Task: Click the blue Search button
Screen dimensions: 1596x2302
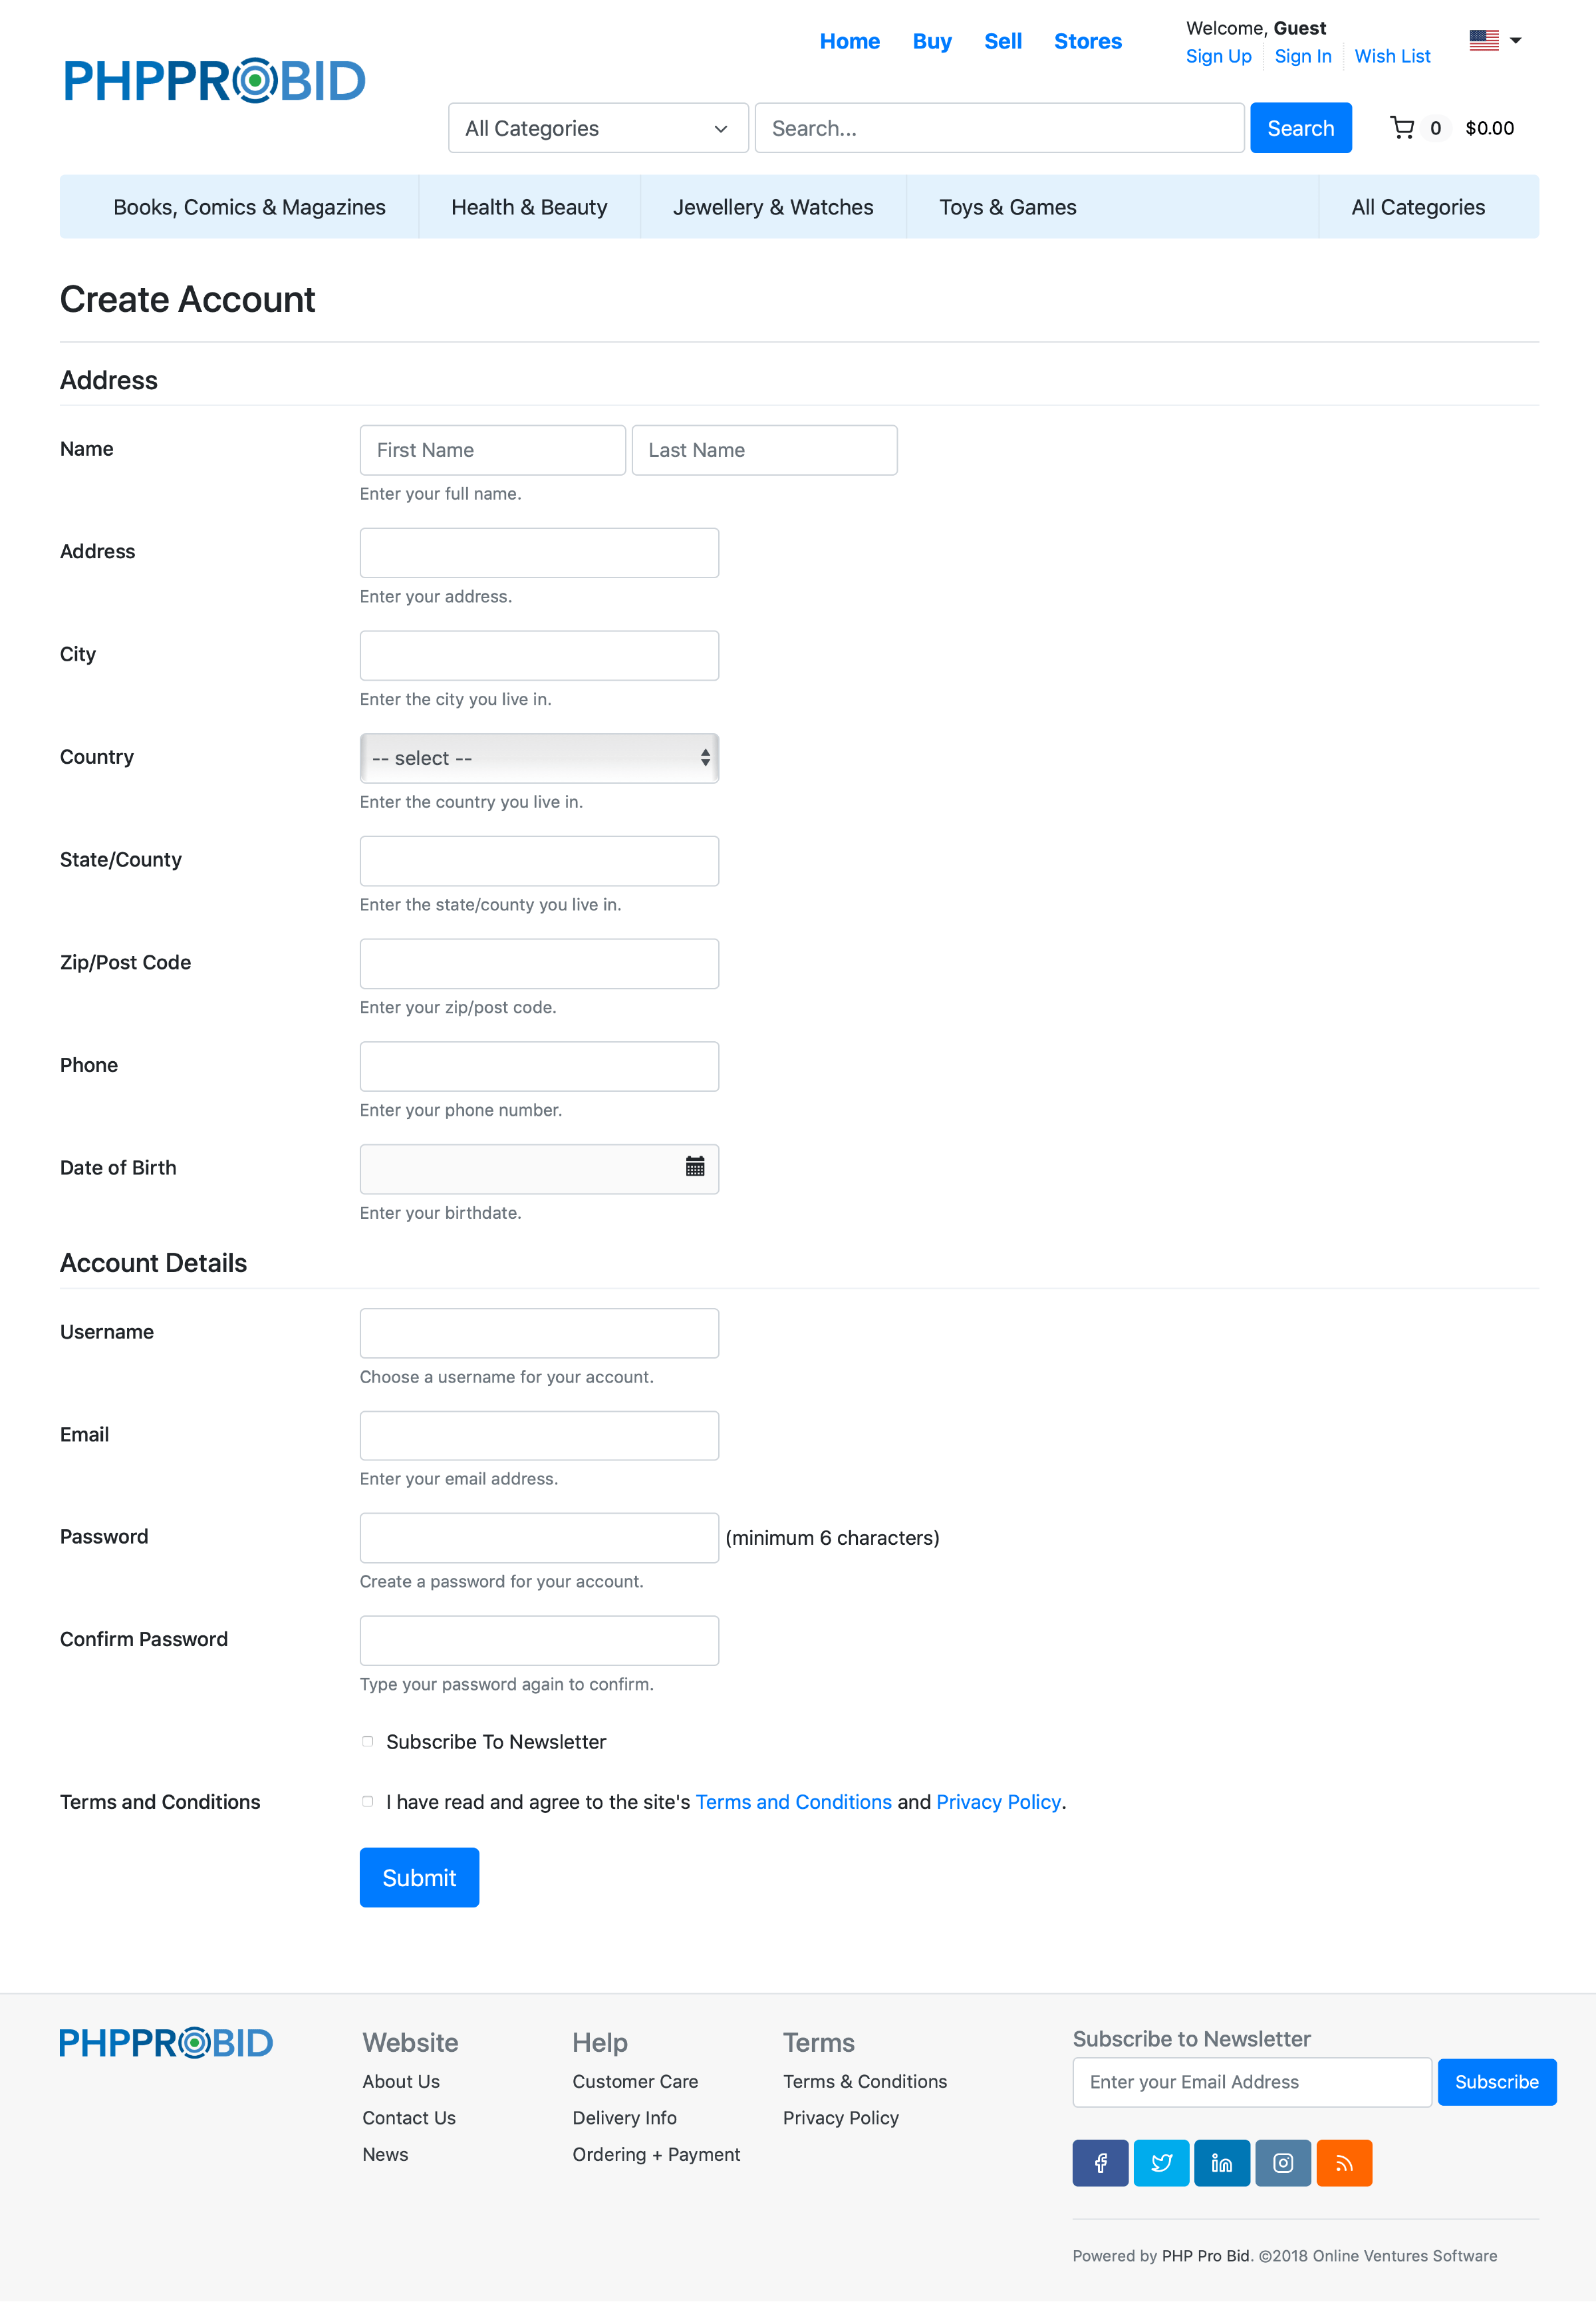Action: pos(1300,128)
